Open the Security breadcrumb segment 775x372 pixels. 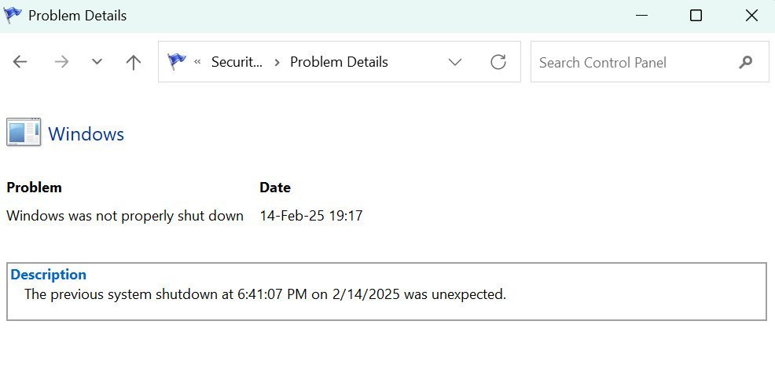[237, 62]
